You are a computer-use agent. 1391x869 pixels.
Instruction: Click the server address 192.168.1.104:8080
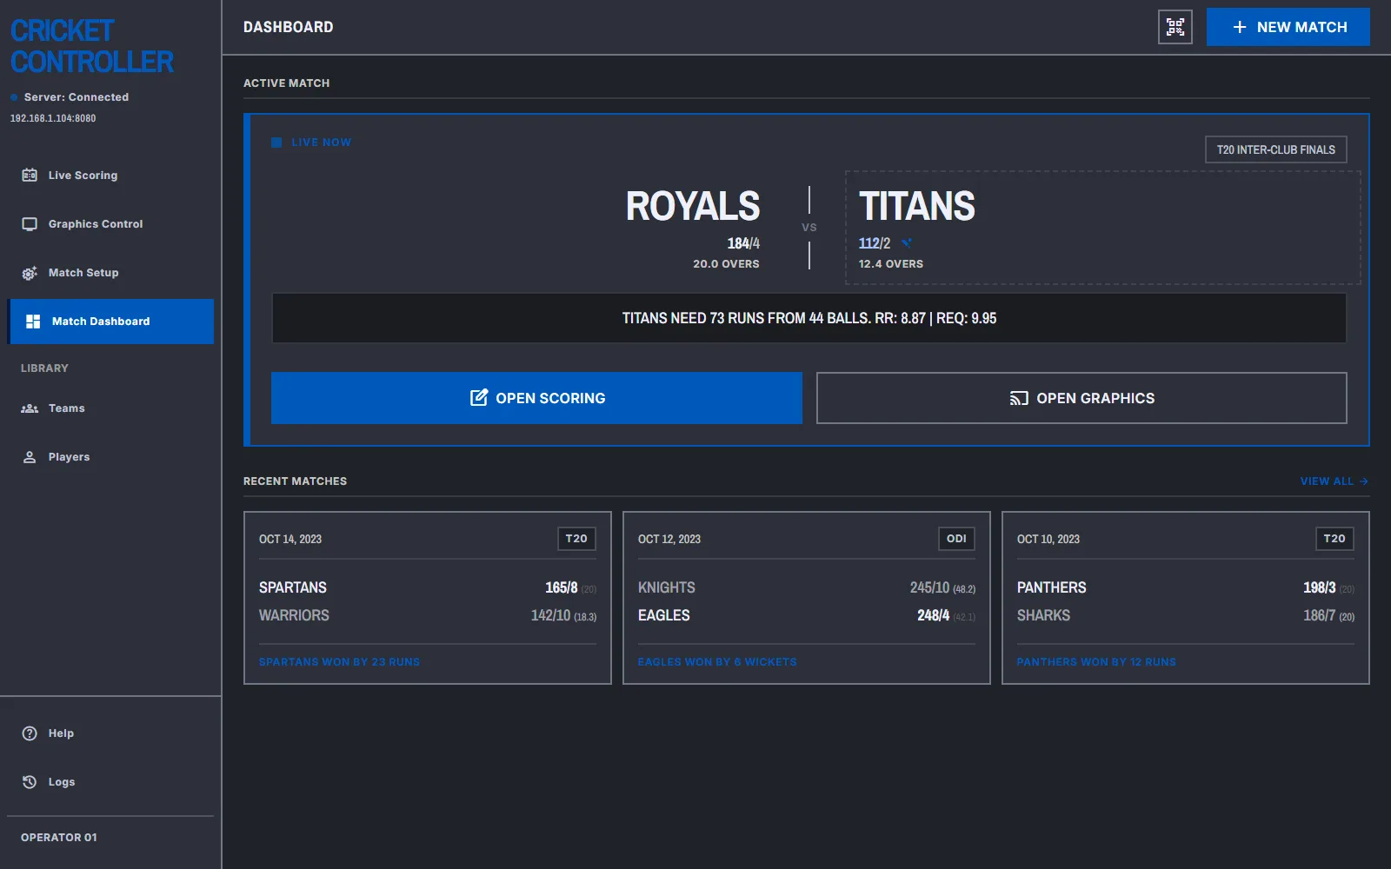tap(53, 118)
